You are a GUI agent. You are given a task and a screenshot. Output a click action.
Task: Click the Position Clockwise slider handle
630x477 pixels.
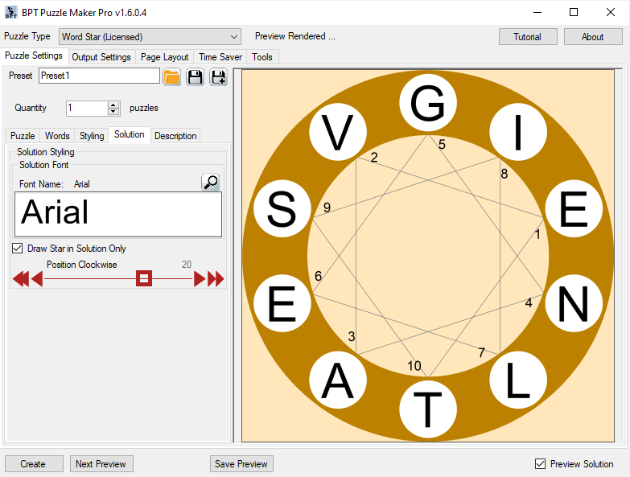click(144, 278)
